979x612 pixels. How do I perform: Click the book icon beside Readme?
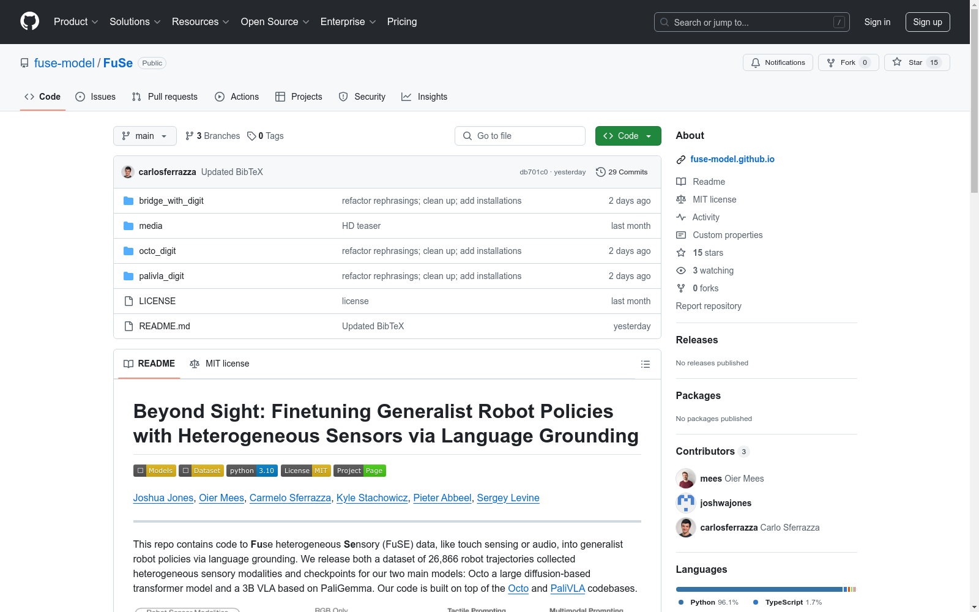(681, 182)
